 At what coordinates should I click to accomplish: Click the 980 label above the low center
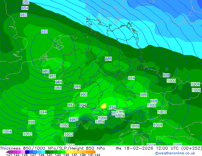coord(44,32)
